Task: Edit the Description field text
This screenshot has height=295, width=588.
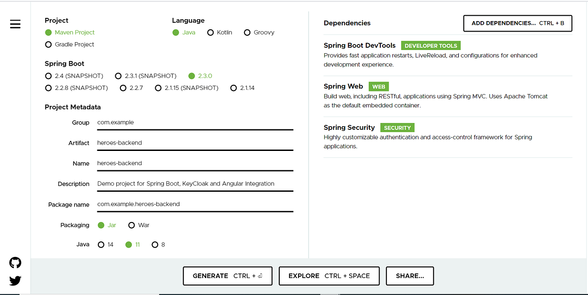Action: 195,184
